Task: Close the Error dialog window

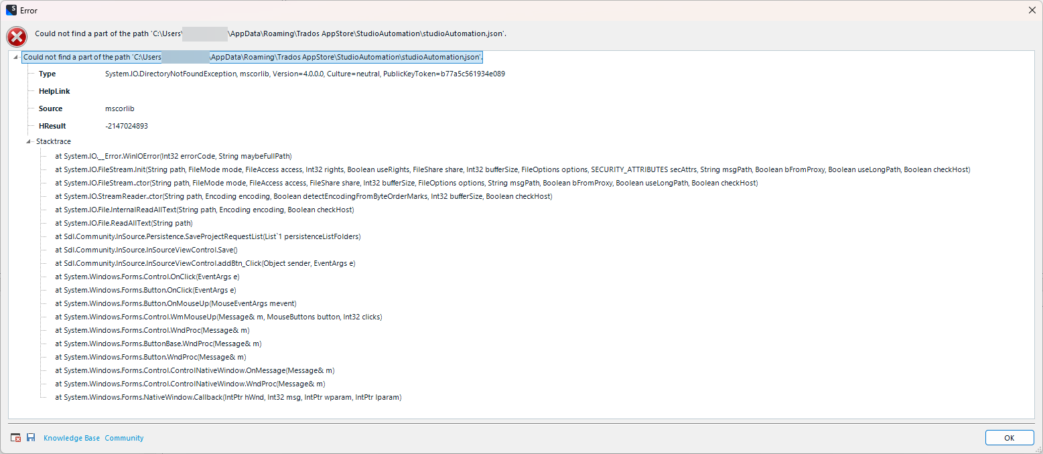Action: pyautogui.click(x=1032, y=10)
